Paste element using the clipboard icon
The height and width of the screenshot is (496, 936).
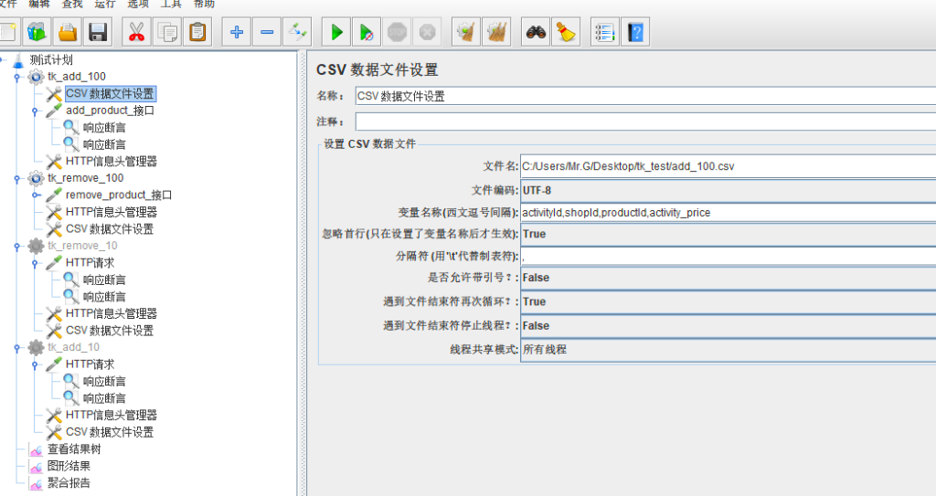pos(197,32)
